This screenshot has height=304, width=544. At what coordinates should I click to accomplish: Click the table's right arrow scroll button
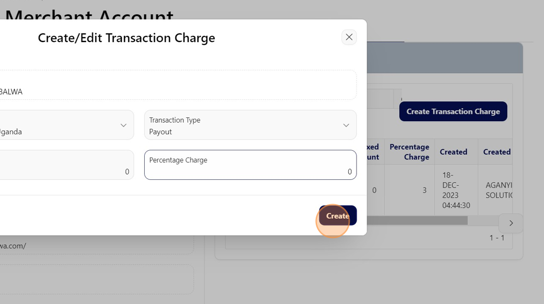point(510,224)
